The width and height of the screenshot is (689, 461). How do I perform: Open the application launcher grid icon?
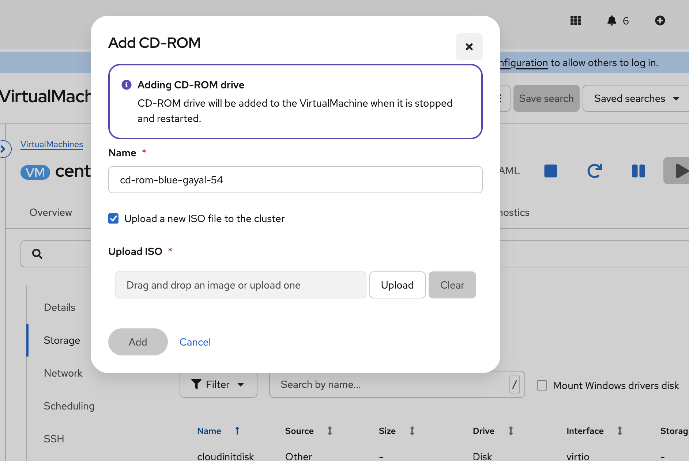576,21
